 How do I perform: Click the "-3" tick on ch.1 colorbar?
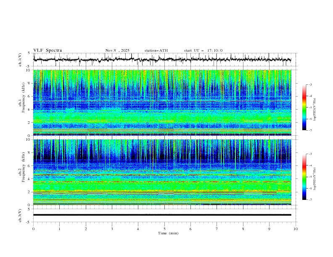click(x=310, y=84)
